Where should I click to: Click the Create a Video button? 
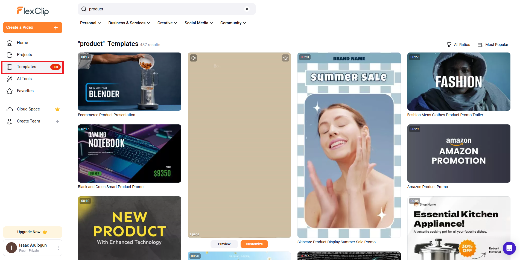click(33, 28)
